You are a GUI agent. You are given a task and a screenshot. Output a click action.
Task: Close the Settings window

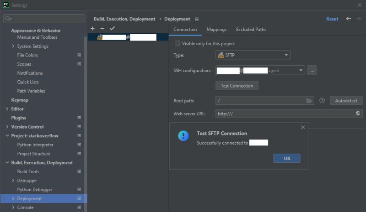pyautogui.click(x=360, y=5)
